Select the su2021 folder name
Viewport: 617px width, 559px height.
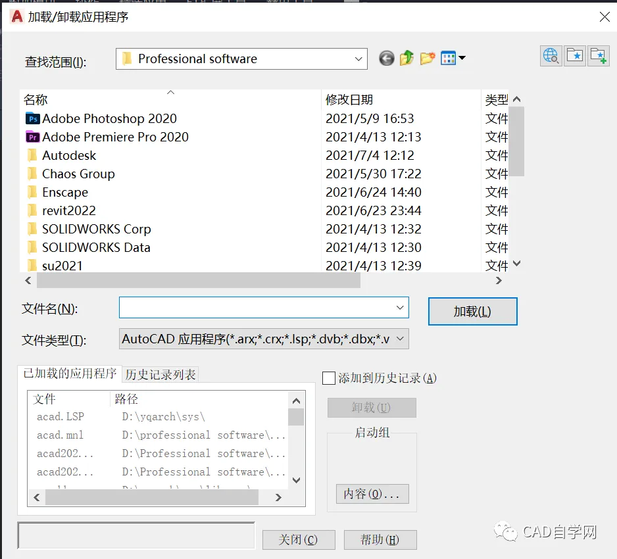[x=62, y=266]
